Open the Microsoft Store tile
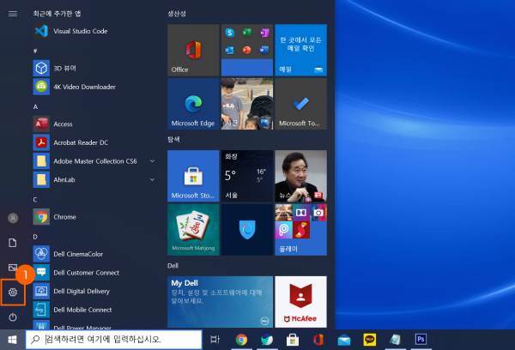515x350 pixels. point(193,176)
